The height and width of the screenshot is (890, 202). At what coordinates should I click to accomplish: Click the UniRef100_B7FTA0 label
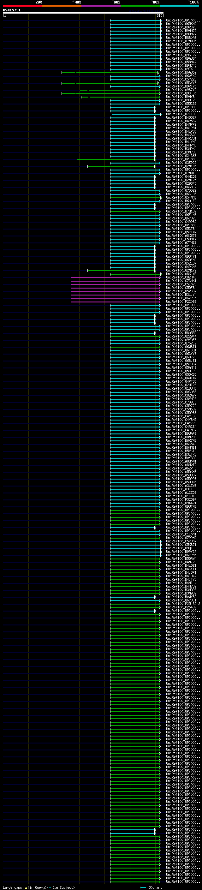point(181,114)
